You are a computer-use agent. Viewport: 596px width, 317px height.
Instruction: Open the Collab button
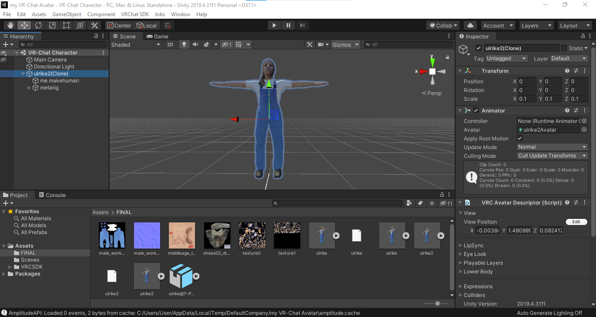[443, 25]
